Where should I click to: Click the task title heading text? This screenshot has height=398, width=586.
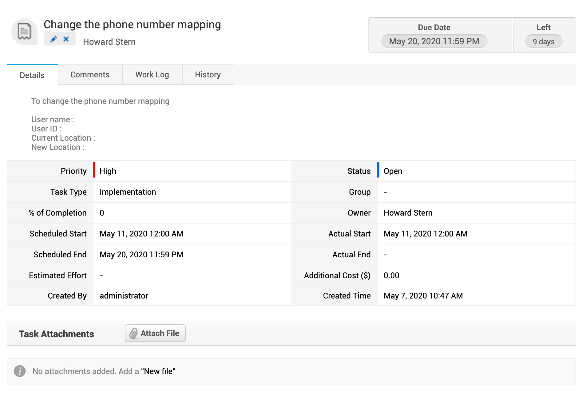pyautogui.click(x=132, y=25)
